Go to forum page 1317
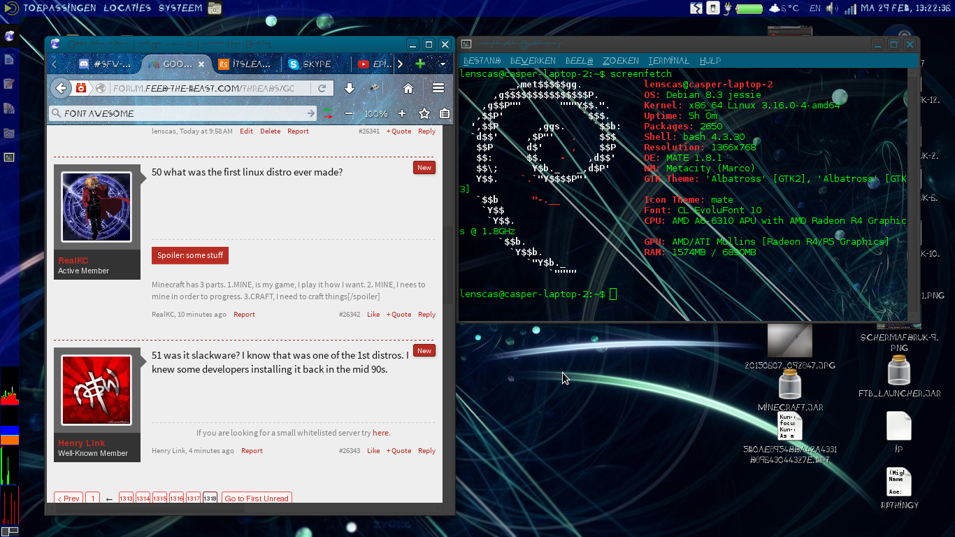This screenshot has height=537, width=955. (193, 499)
